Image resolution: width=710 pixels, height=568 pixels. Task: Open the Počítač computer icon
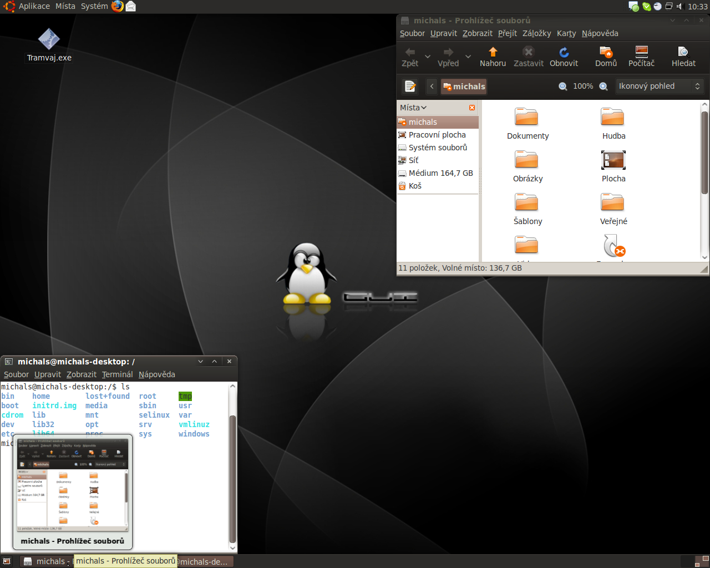pos(642,52)
